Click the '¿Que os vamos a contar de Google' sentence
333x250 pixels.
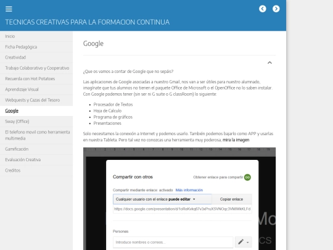128,72
